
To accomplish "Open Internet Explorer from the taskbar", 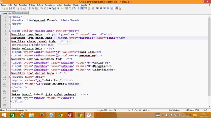I will (x=22, y=115).
